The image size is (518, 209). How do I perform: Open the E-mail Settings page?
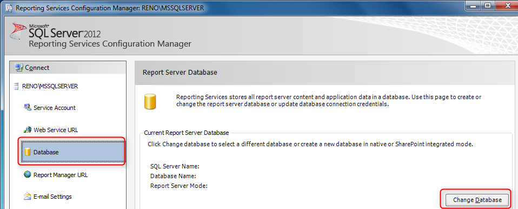pos(52,197)
